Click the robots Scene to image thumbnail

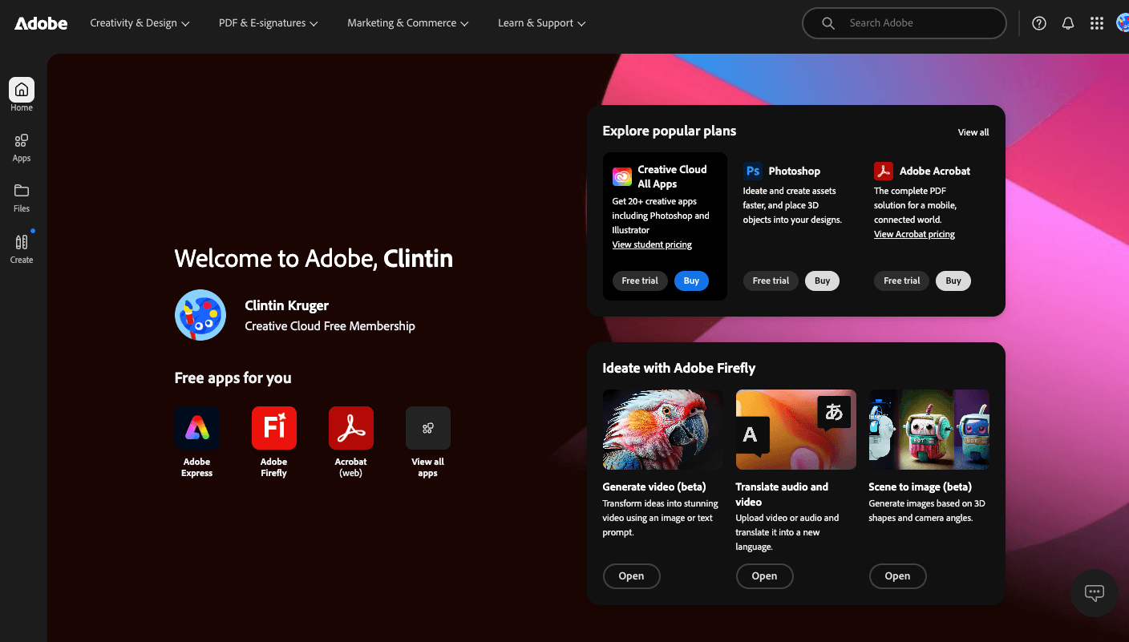coord(929,430)
